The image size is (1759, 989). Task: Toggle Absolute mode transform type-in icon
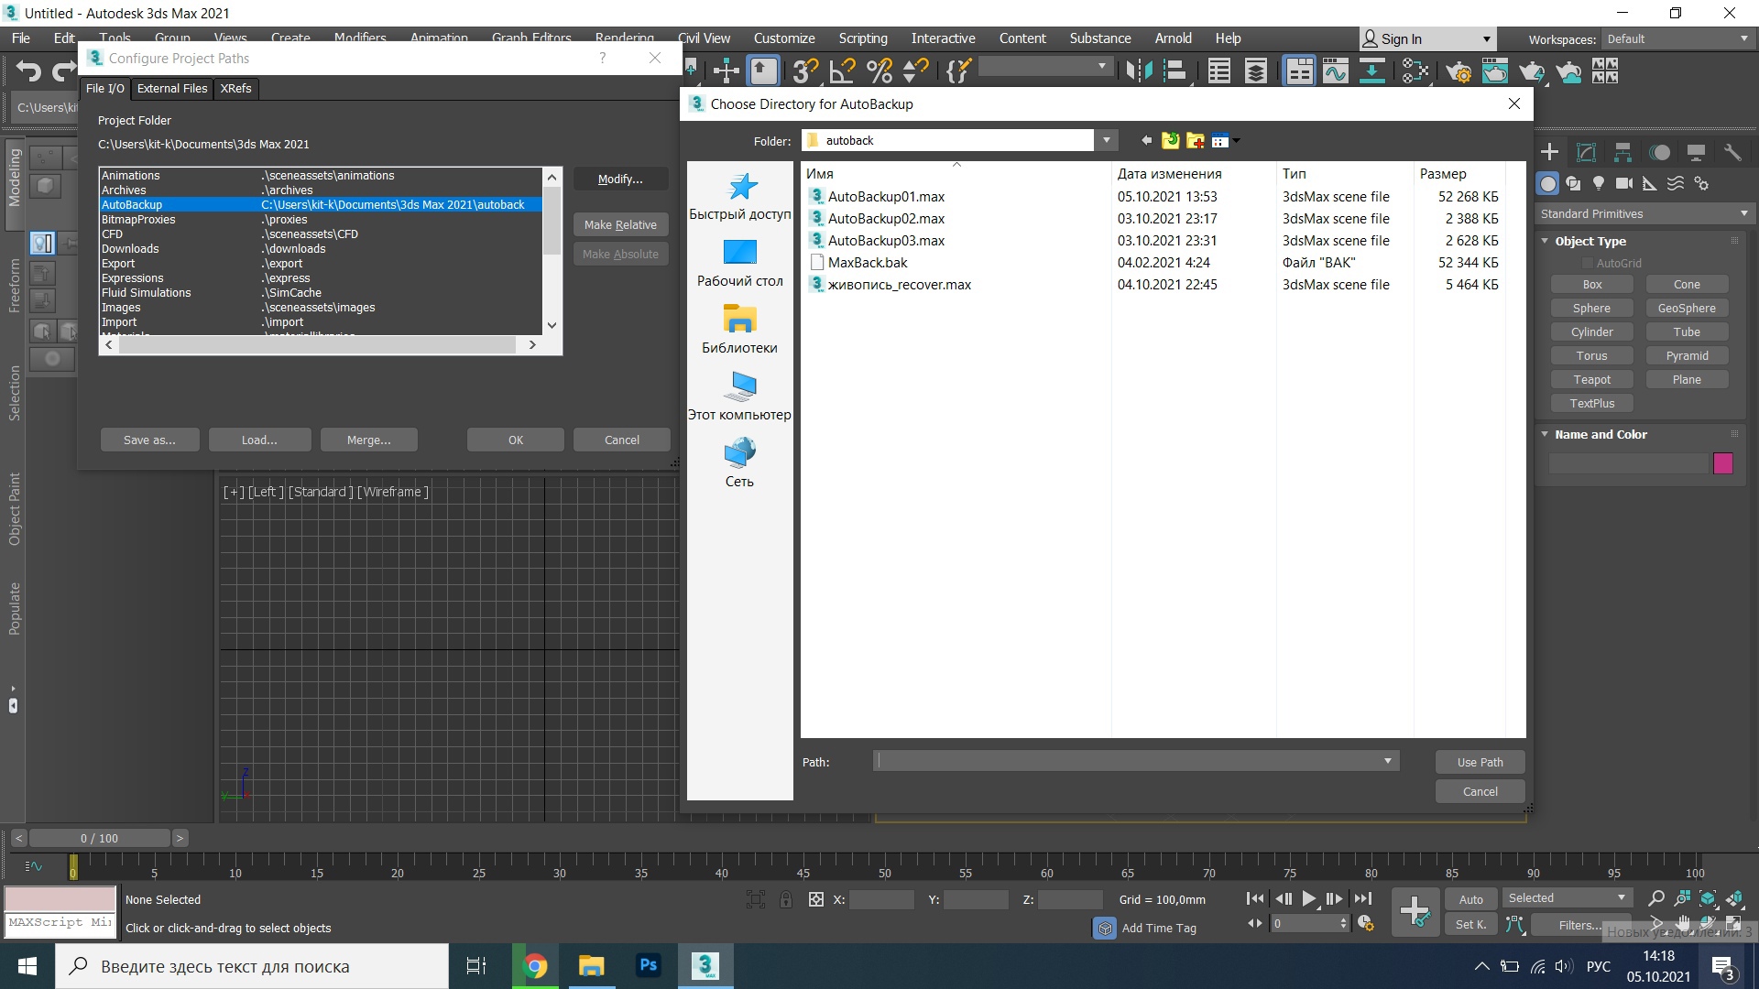tap(816, 899)
